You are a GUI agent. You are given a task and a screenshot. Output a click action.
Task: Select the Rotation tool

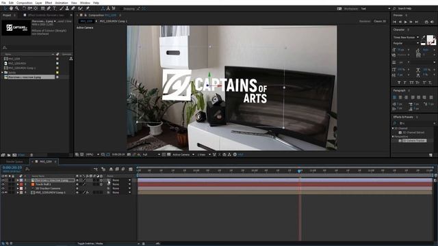[x=24, y=9]
